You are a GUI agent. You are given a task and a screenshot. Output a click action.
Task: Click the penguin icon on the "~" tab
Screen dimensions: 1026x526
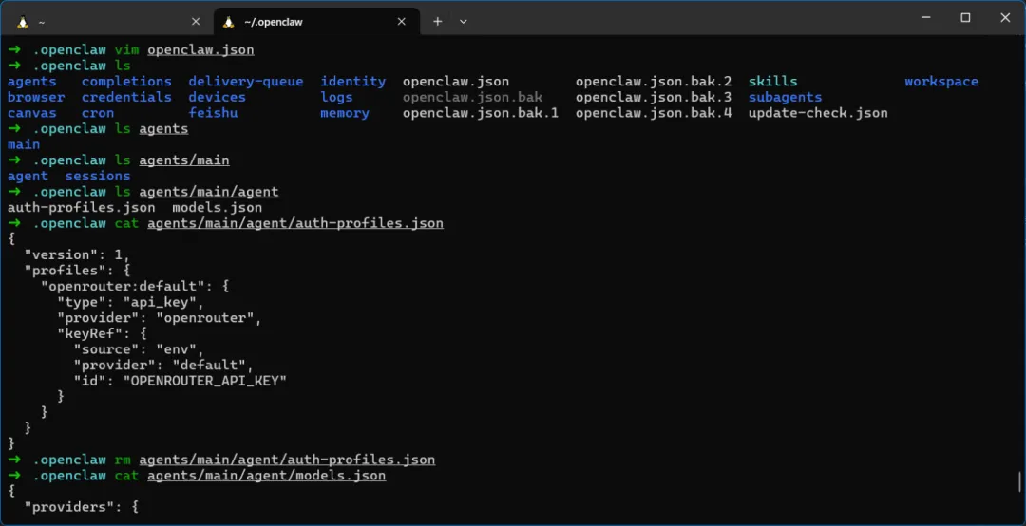tap(23, 22)
